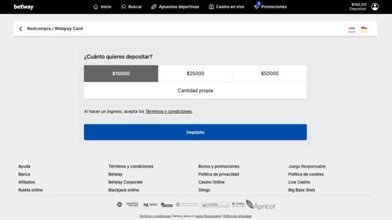Click the Apuestas deportivas icon

tap(154, 7)
